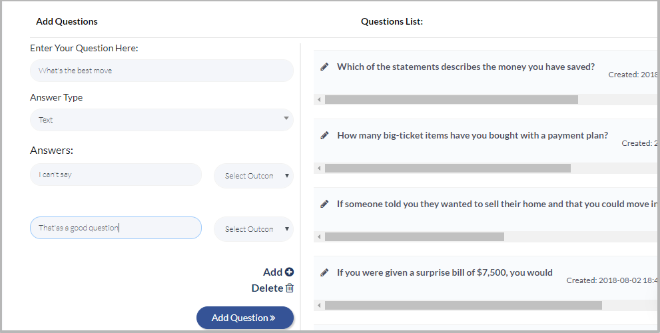Screen dimensions: 660x333
Task: Open the Answer Type dropdown showing Text
Action: [162, 120]
